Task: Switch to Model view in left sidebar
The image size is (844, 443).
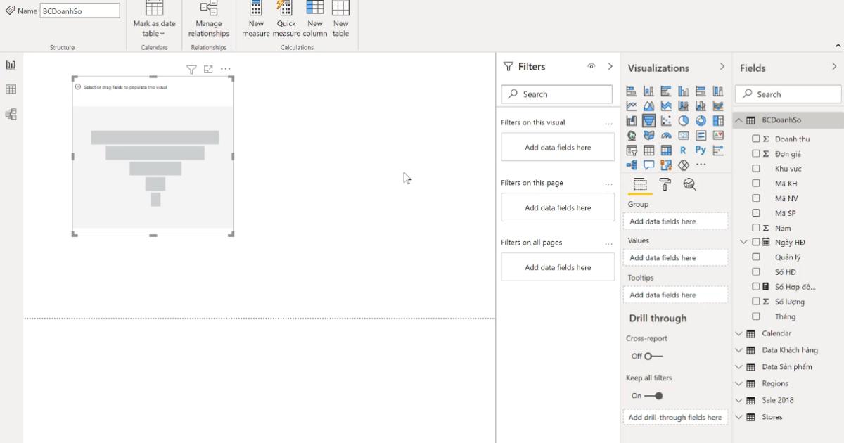Action: (11, 114)
